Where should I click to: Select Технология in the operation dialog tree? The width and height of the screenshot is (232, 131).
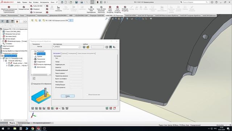tap(41, 59)
